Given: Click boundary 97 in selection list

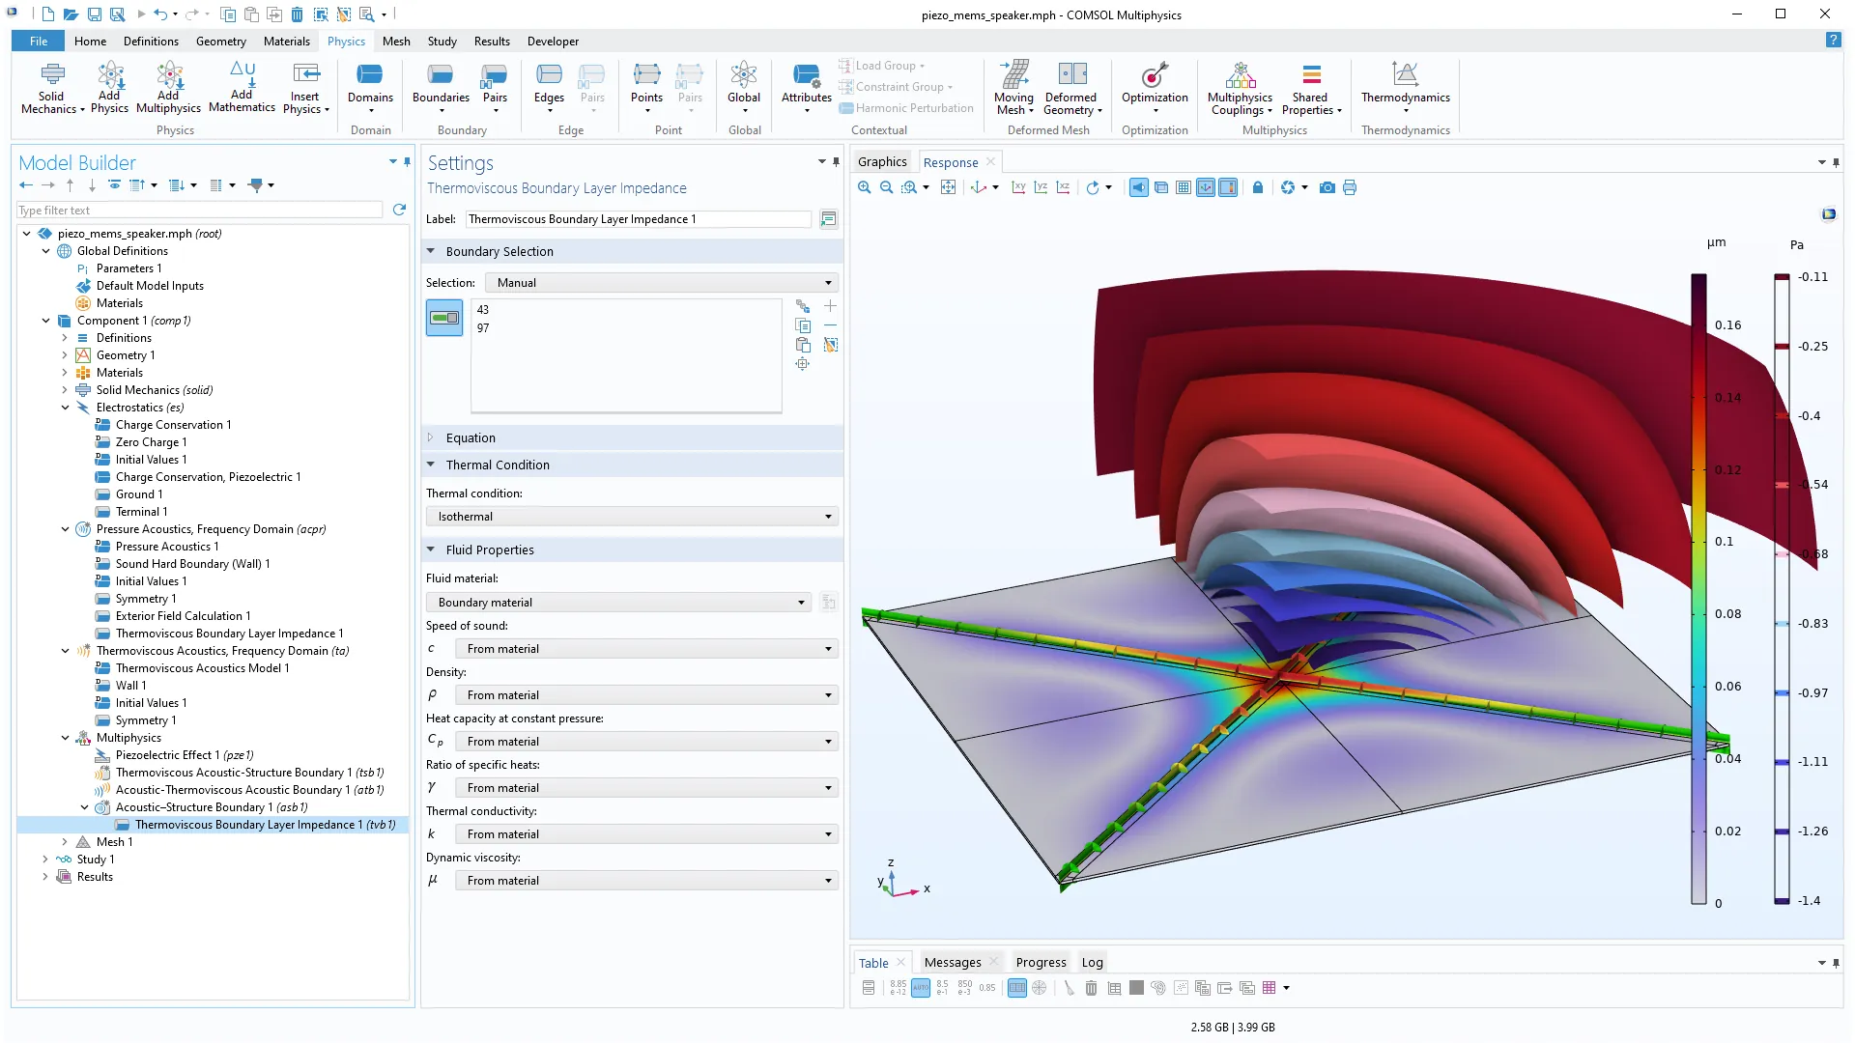Looking at the screenshot, I should 483,328.
